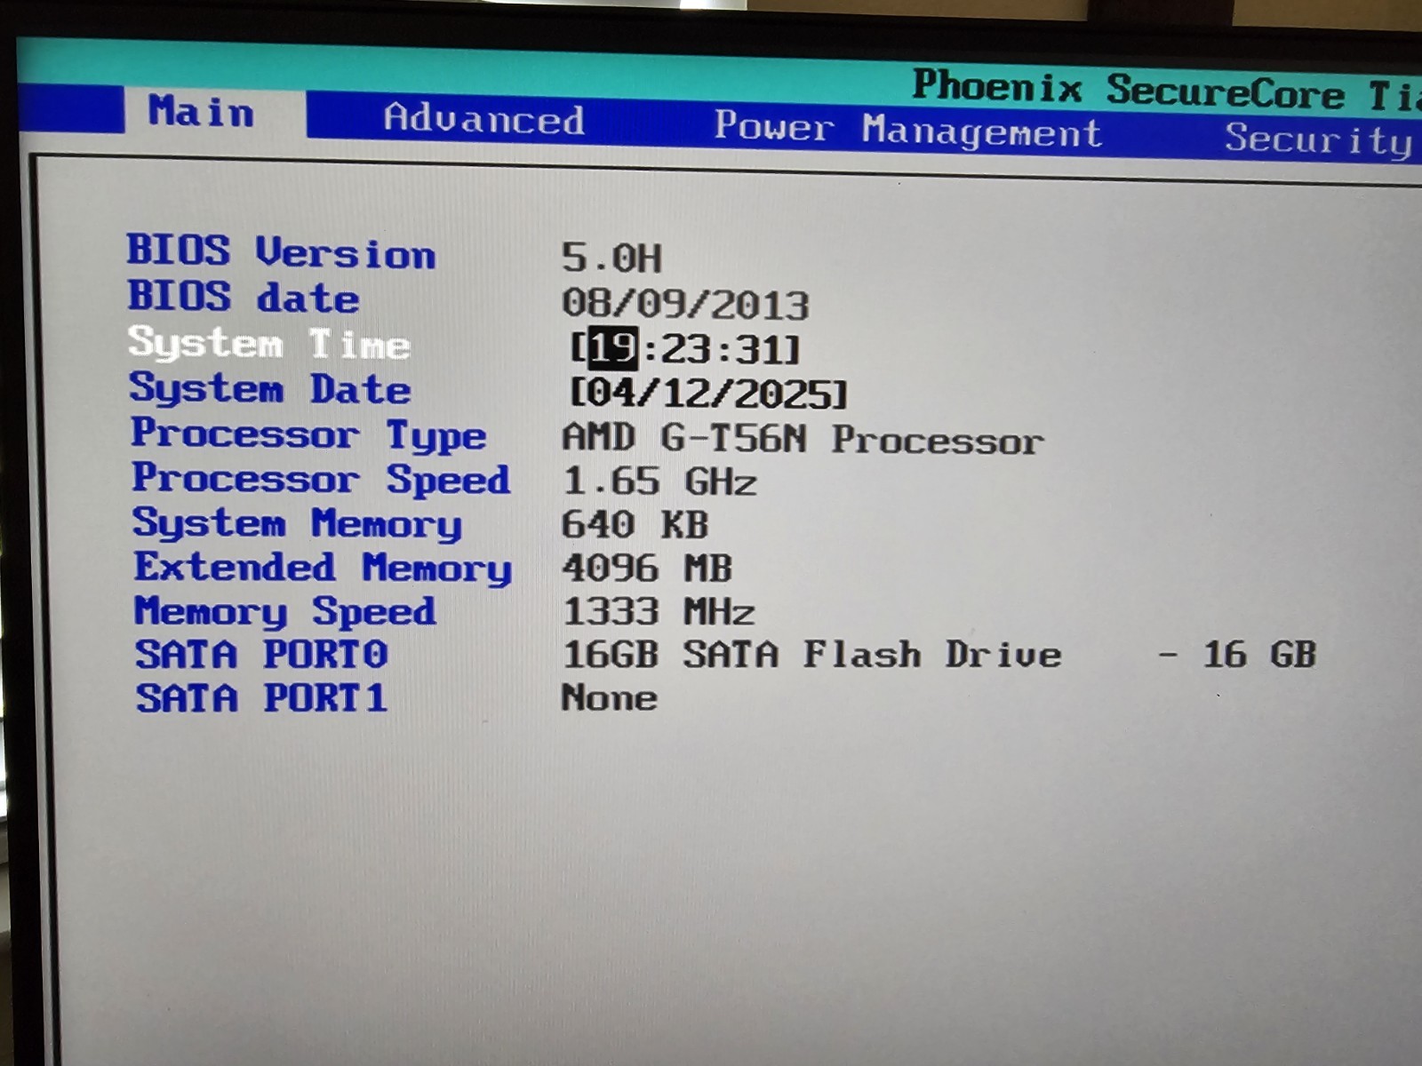This screenshot has height=1066, width=1422.
Task: Open the Advanced tab
Action: 484,119
